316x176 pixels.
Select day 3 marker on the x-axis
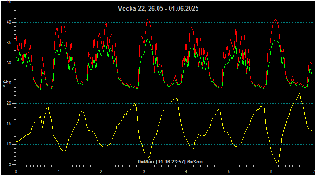pyautogui.click(x=144, y=172)
